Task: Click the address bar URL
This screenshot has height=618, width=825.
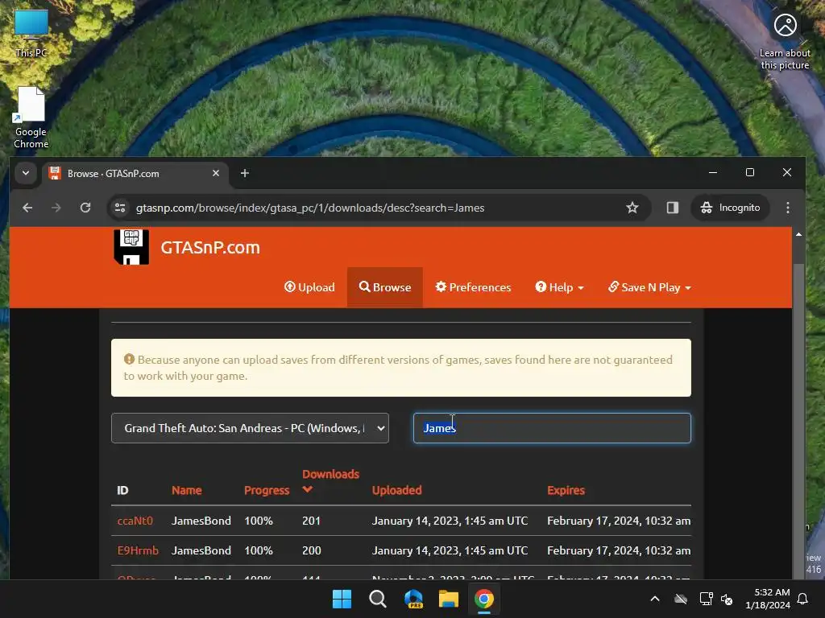Action: click(x=310, y=208)
